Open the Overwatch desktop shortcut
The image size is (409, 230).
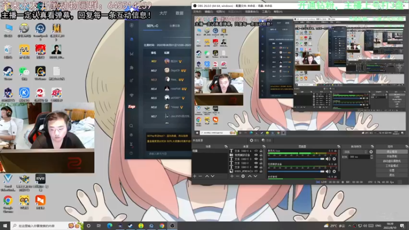tap(24, 30)
